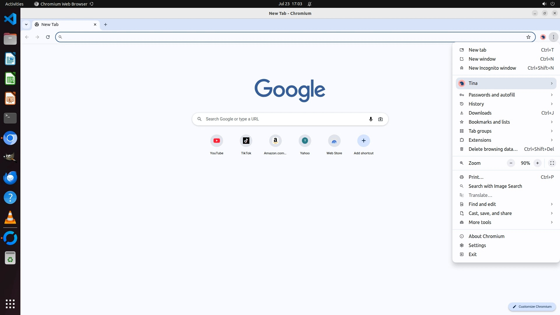
Task: Click the bookmark star icon in address bar
Action: coord(528,37)
